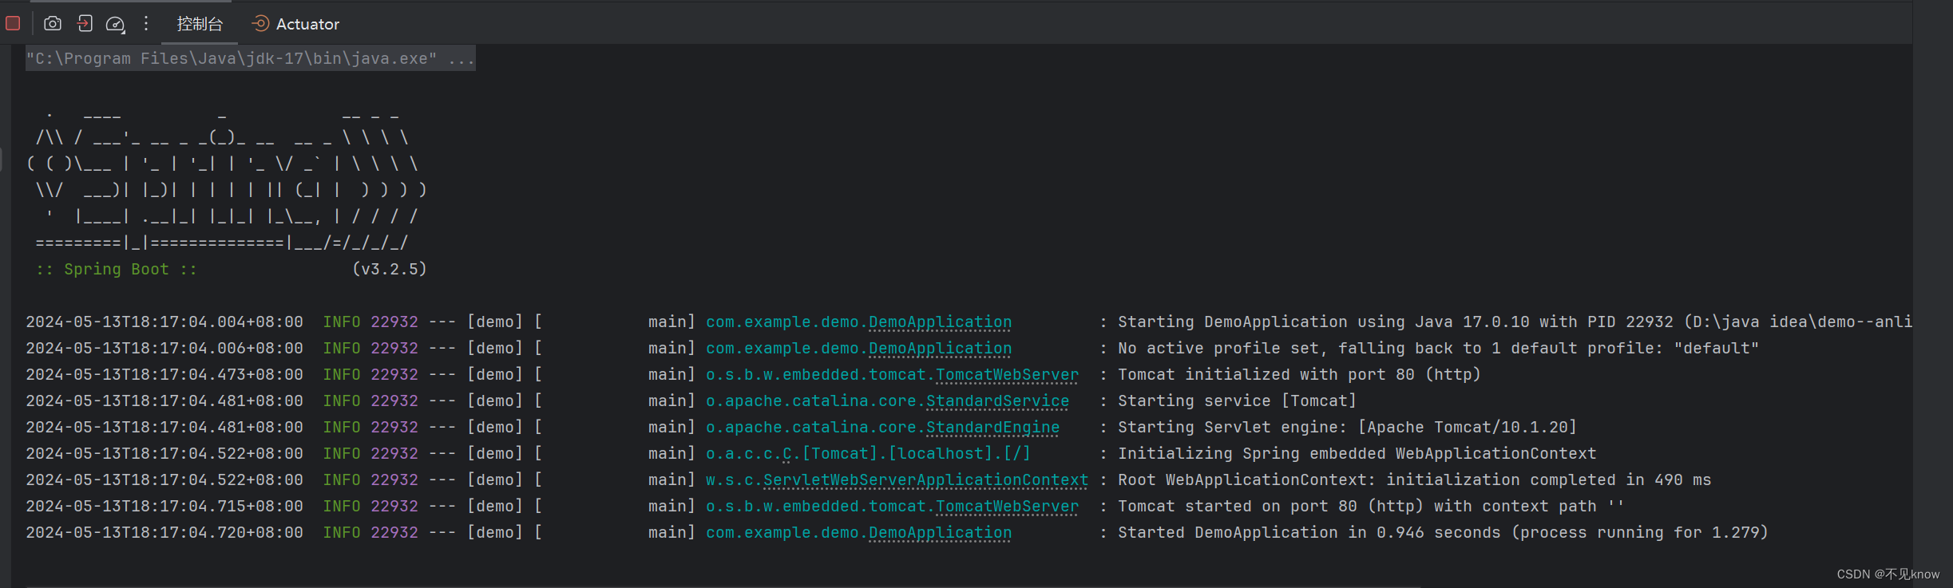
Task: Click 'No active profile set' log message
Action: click(x=1438, y=348)
